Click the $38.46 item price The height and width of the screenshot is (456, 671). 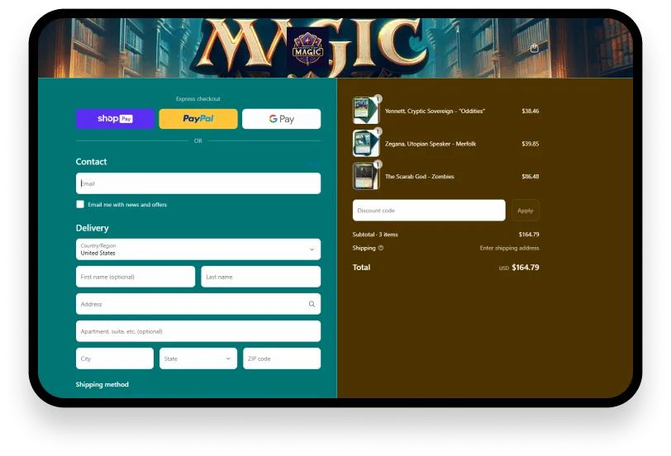tap(531, 111)
